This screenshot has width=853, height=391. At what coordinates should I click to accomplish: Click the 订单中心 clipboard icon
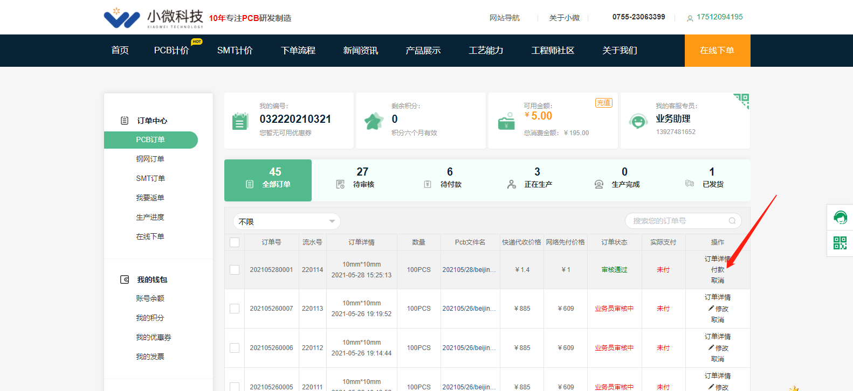125,121
